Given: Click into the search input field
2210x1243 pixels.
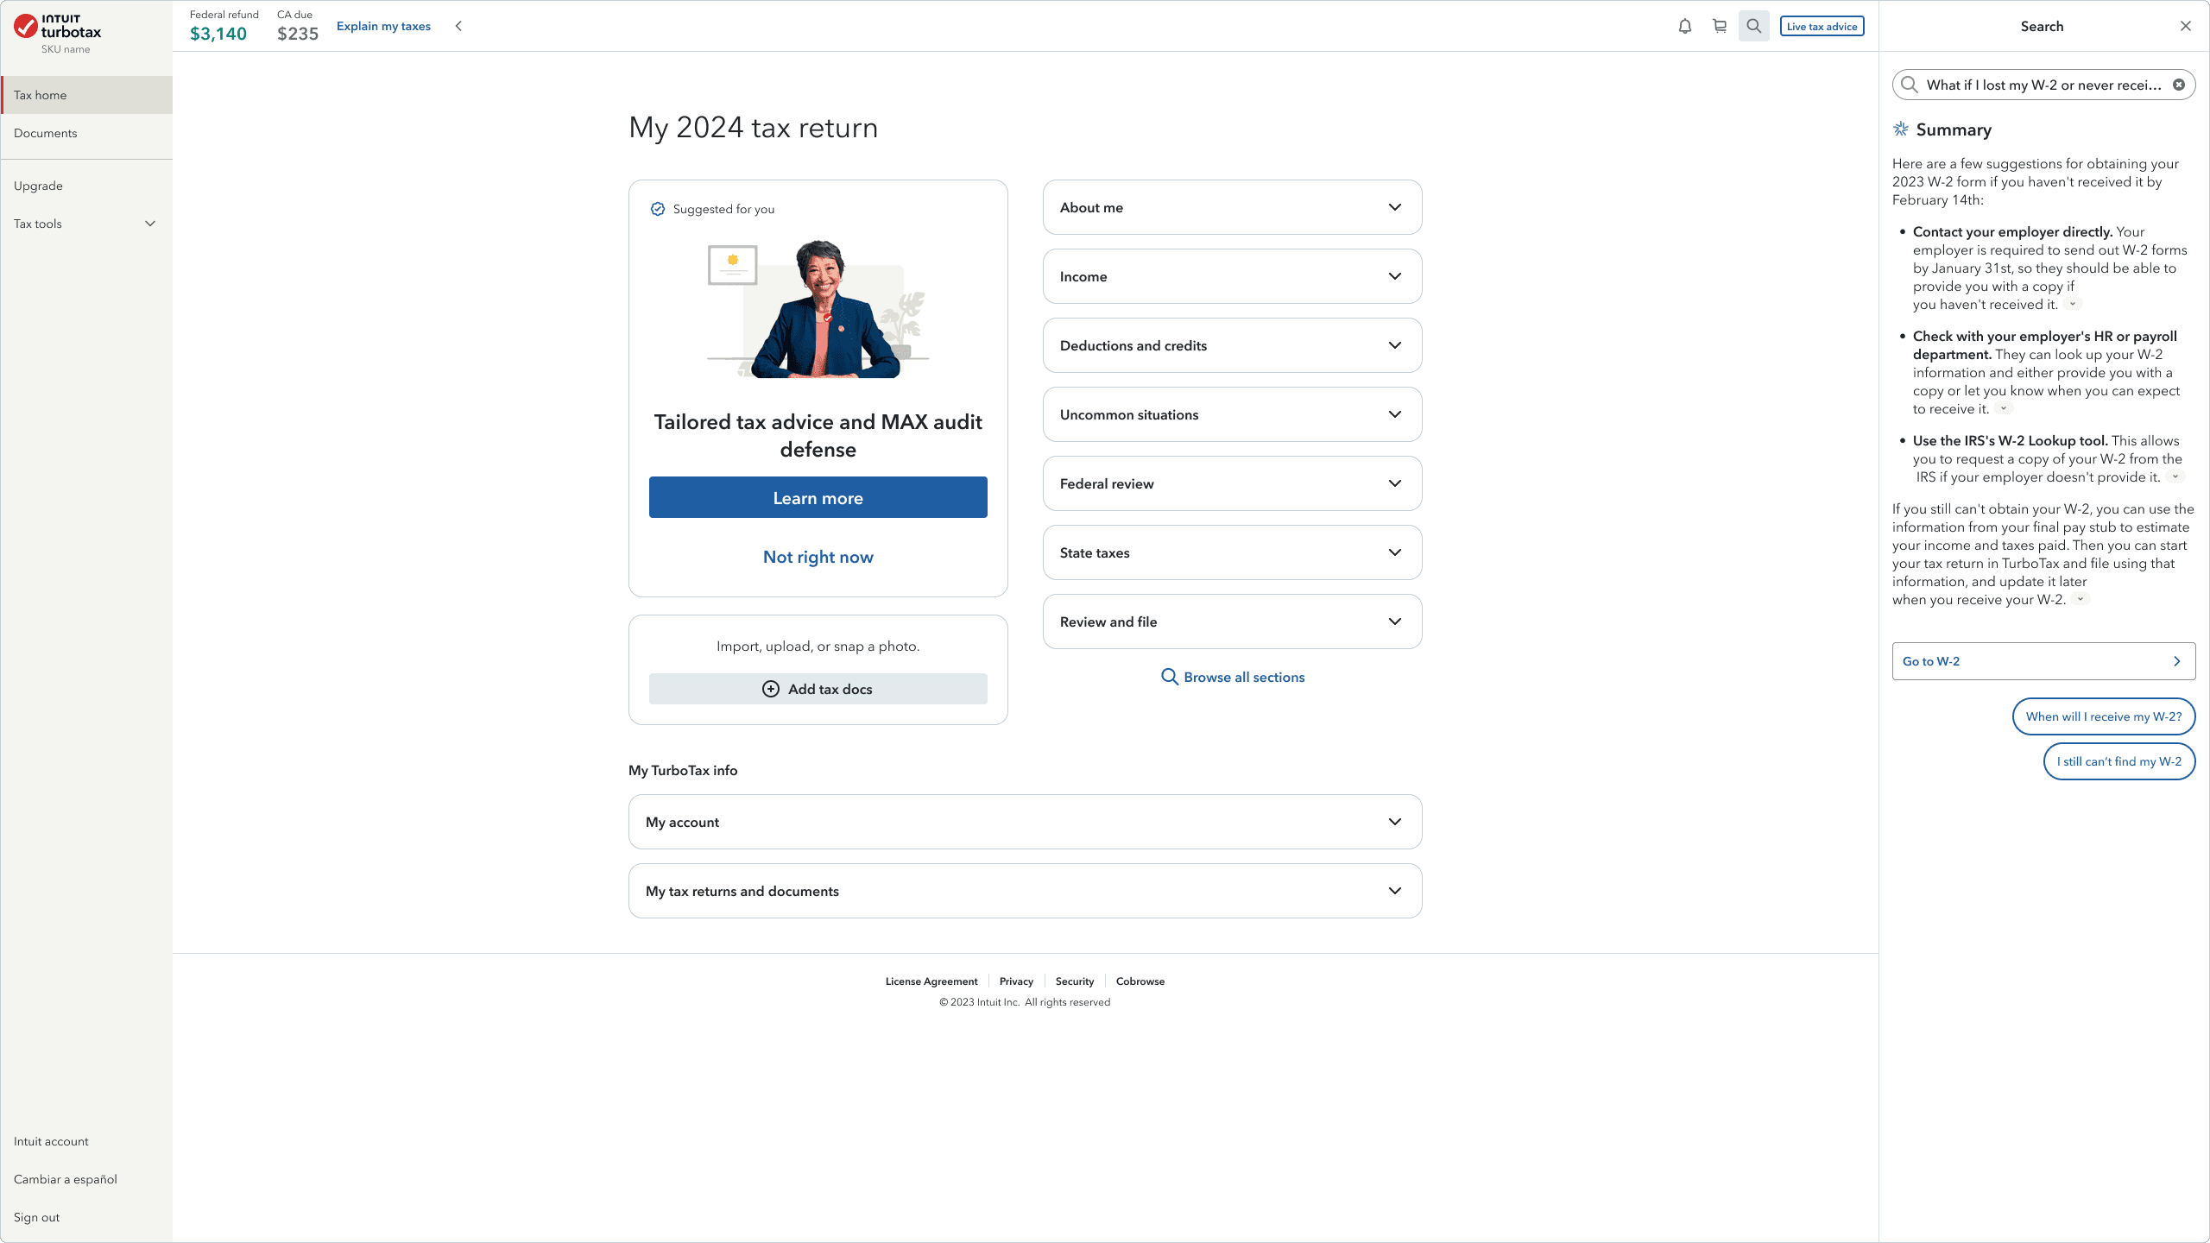Looking at the screenshot, I should [x=2043, y=85].
